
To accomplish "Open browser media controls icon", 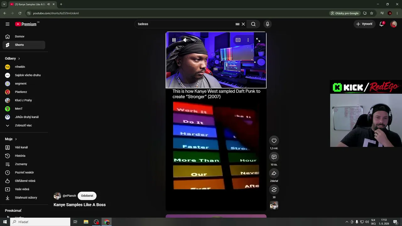I will tap(382, 13).
